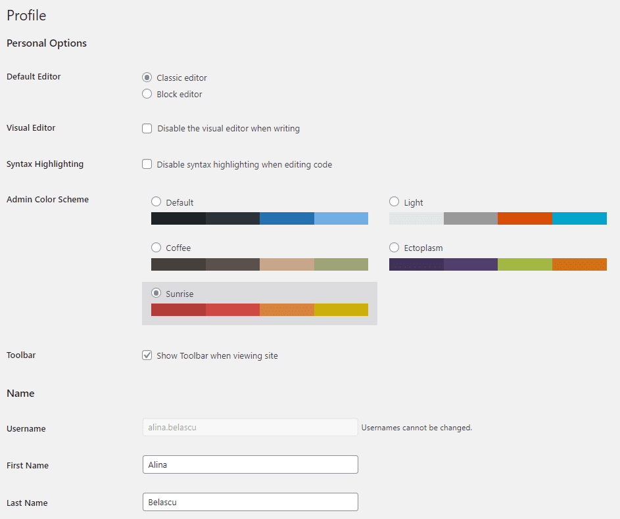Select the Light admin color scheme
620x519 pixels.
click(x=394, y=202)
